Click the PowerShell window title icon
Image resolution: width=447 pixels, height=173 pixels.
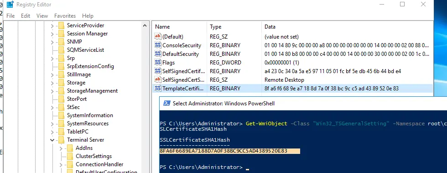tap(167, 103)
